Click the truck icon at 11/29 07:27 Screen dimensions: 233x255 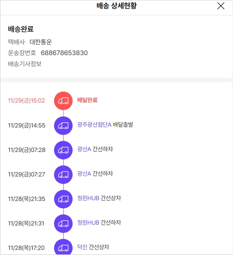click(x=63, y=174)
